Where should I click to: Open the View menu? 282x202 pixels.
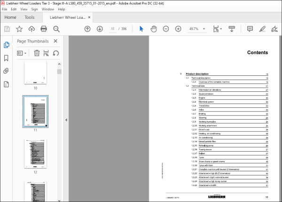24,9
